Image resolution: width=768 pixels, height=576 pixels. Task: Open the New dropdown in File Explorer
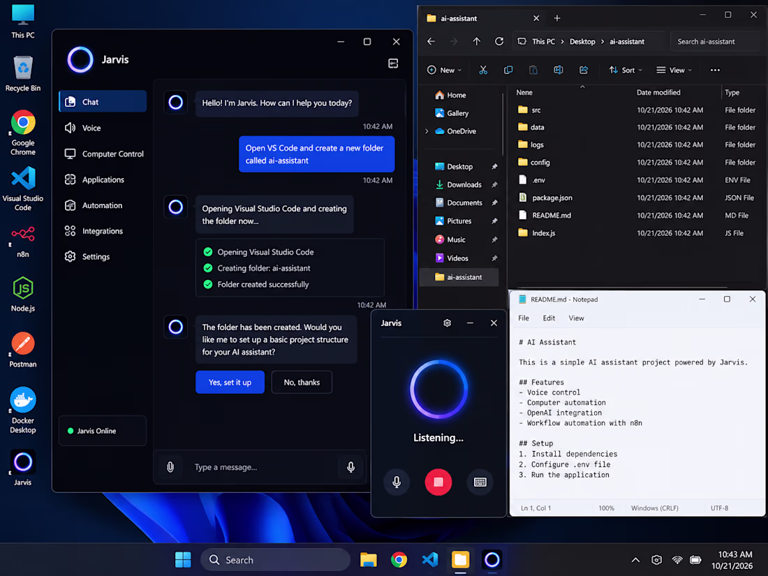tap(444, 70)
